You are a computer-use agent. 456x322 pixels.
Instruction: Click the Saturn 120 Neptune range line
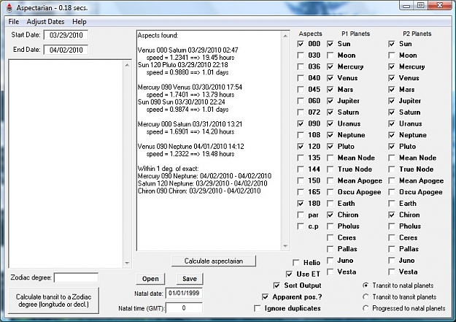click(x=202, y=183)
